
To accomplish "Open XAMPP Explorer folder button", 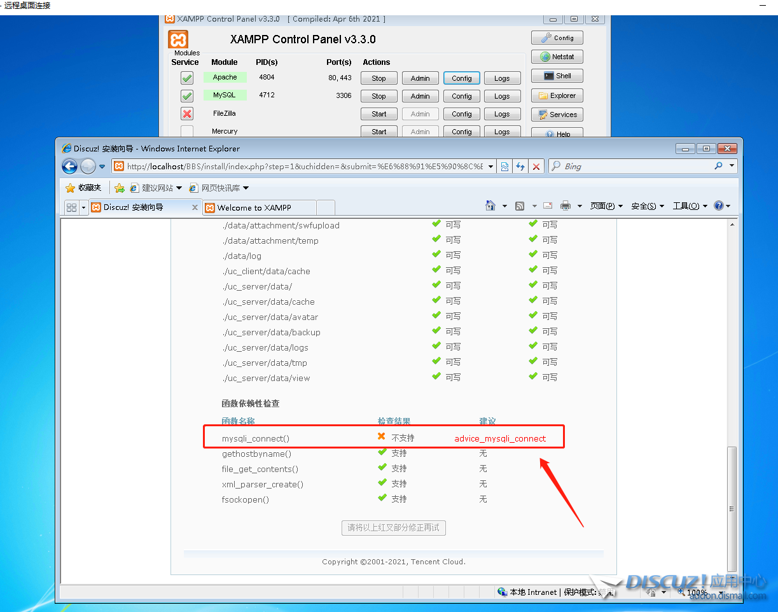I will point(557,96).
